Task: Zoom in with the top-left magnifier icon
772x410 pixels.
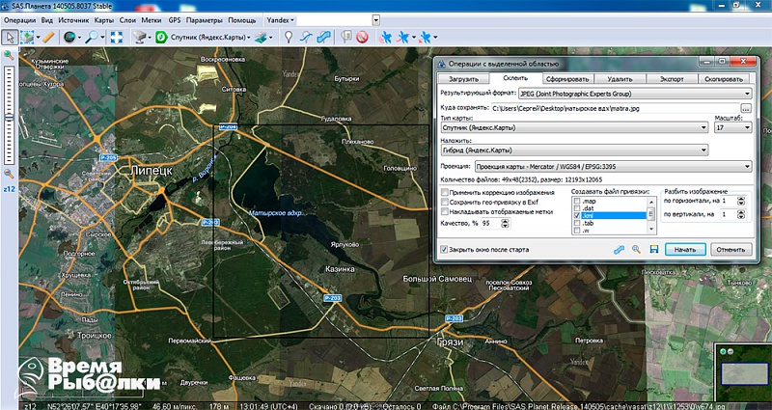Action: pyautogui.click(x=9, y=56)
